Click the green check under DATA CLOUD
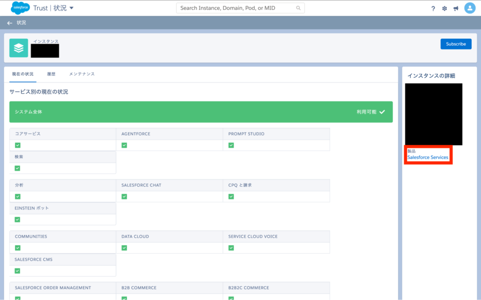The width and height of the screenshot is (481, 300). click(x=124, y=247)
